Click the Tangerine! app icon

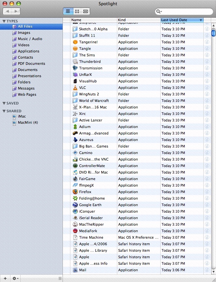(x=75, y=42)
